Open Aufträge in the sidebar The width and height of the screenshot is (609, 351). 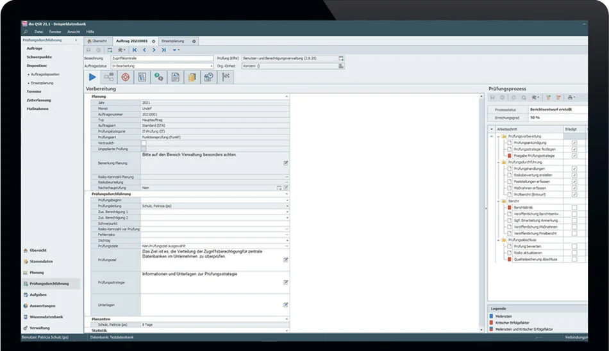point(35,49)
